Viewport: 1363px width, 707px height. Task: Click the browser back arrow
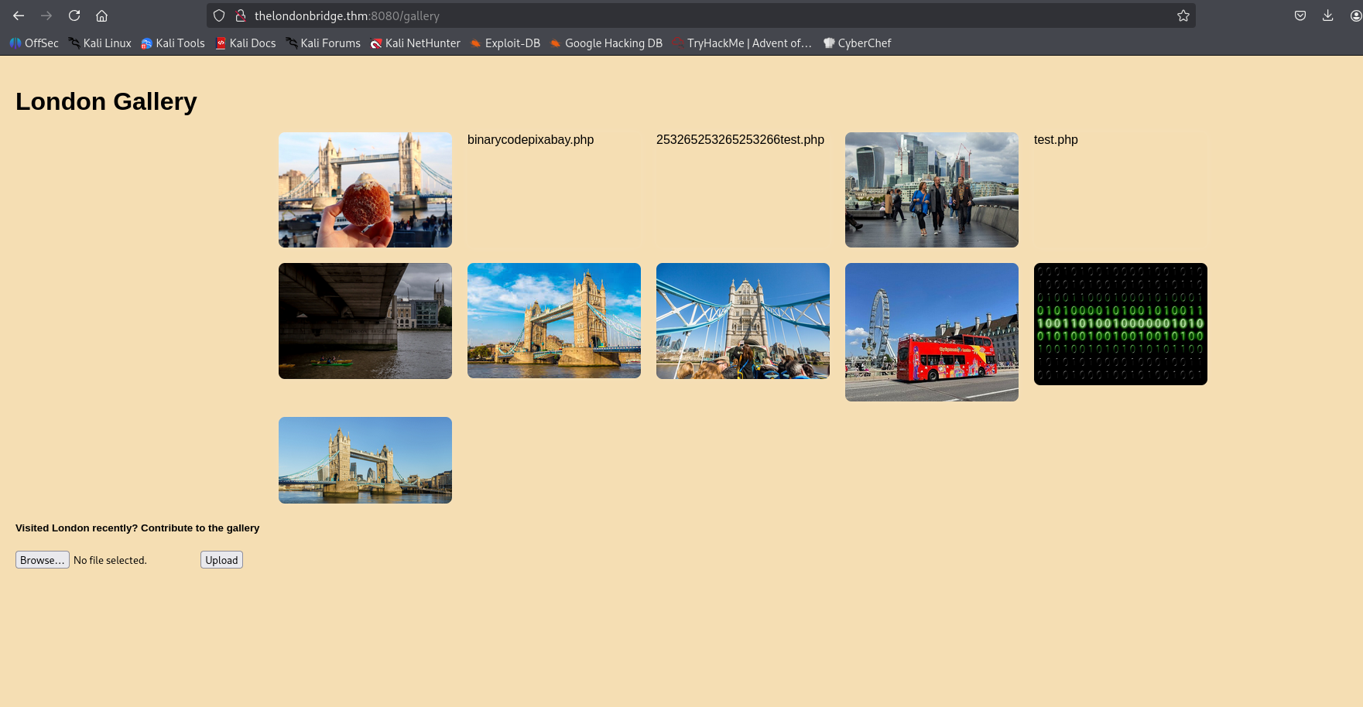19,15
